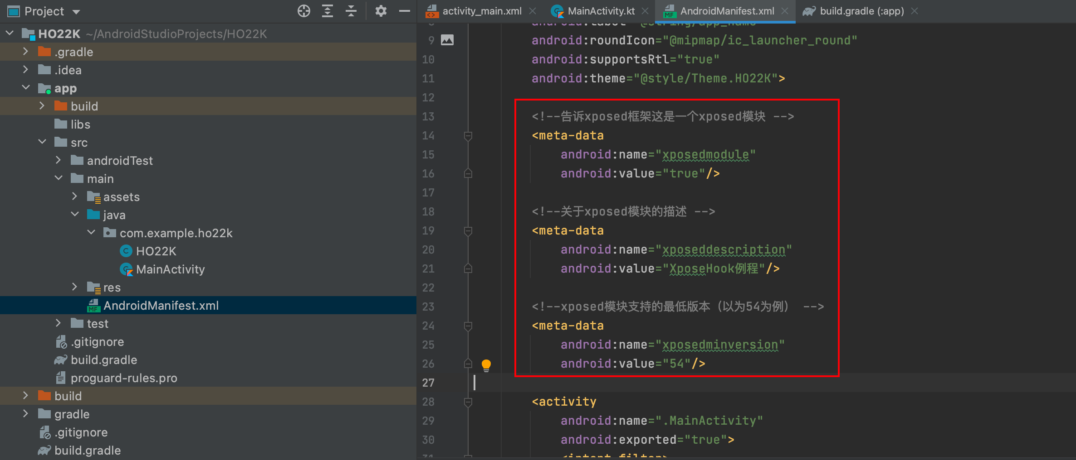Switch to the build.gradle (:app) tab
Screen dimensions: 1076x460
point(861,11)
